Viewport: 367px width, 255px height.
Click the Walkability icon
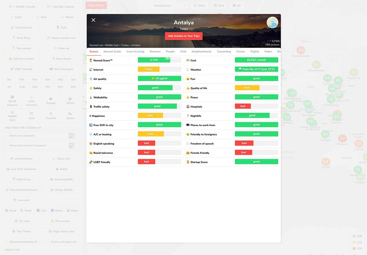(x=91, y=97)
